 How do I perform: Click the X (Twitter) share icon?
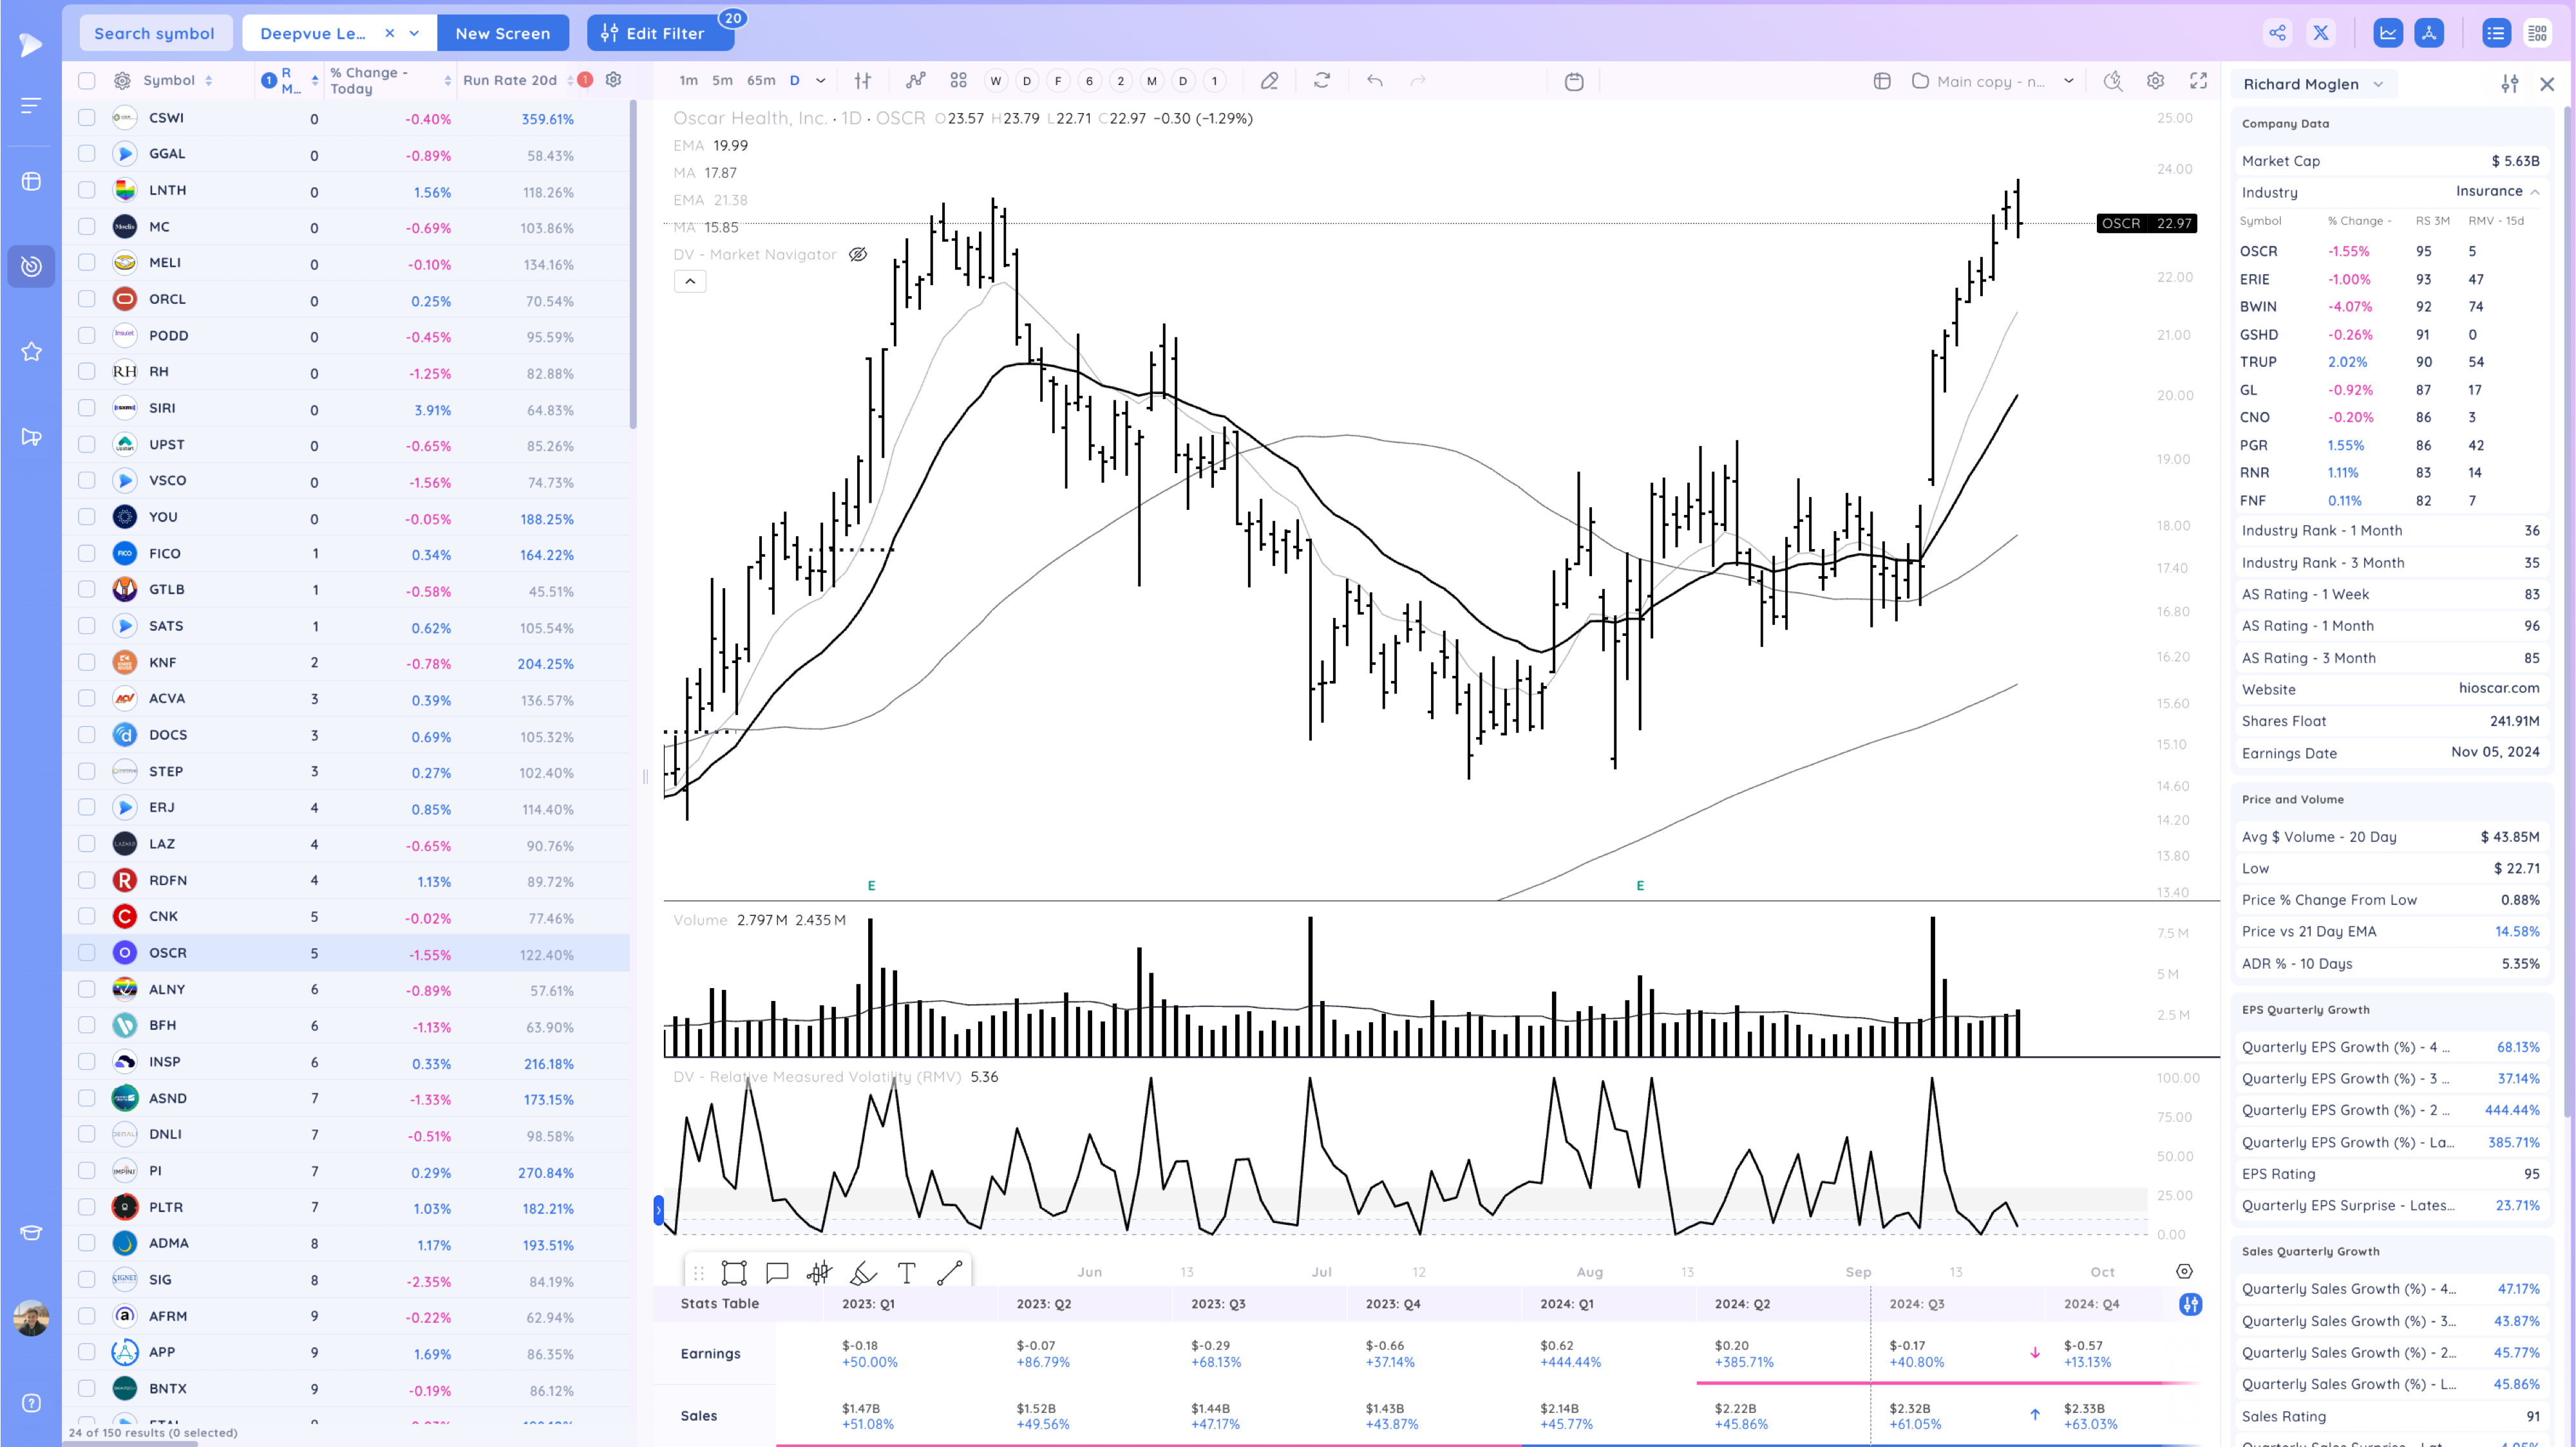[x=2321, y=33]
